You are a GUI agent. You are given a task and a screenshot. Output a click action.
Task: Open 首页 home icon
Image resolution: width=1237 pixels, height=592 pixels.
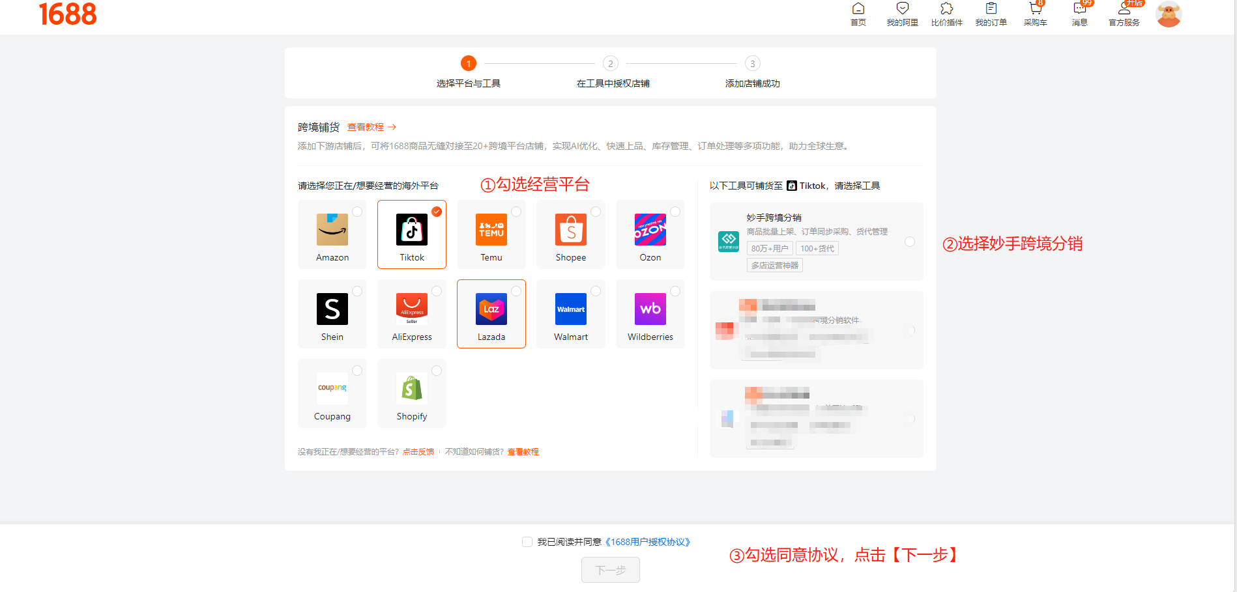858,8
